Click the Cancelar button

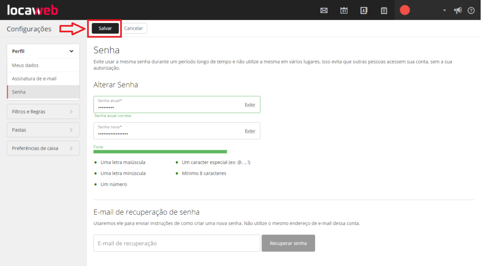[x=134, y=28]
